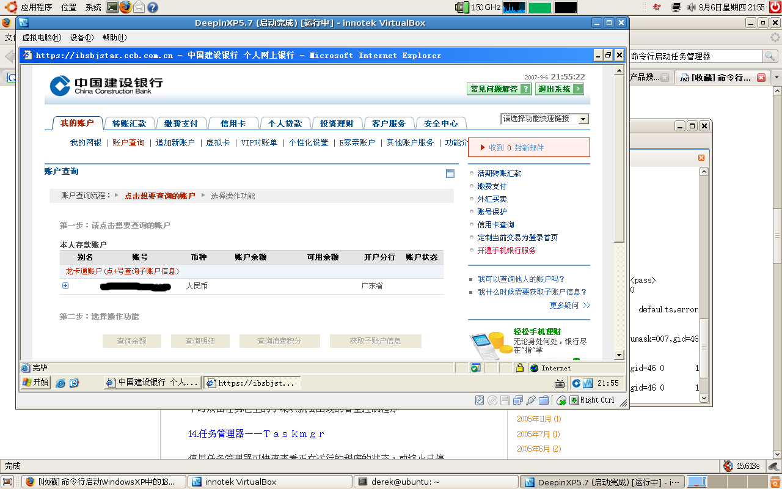Click the 收到 0 封新邮件 mailbox box
Screen dimensions: 782x489
(x=529, y=147)
